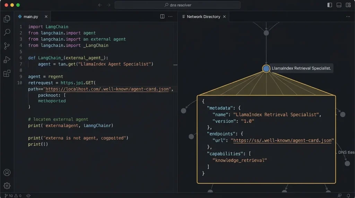Toggle bottom panel layout icon in title bar
The width and height of the screenshot is (355, 198).
pyautogui.click(x=339, y=5)
